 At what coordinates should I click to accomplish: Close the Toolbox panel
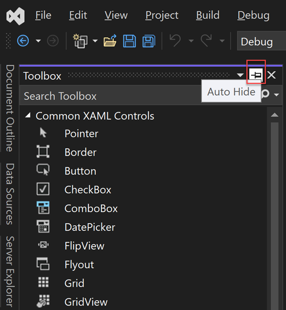[x=272, y=75]
